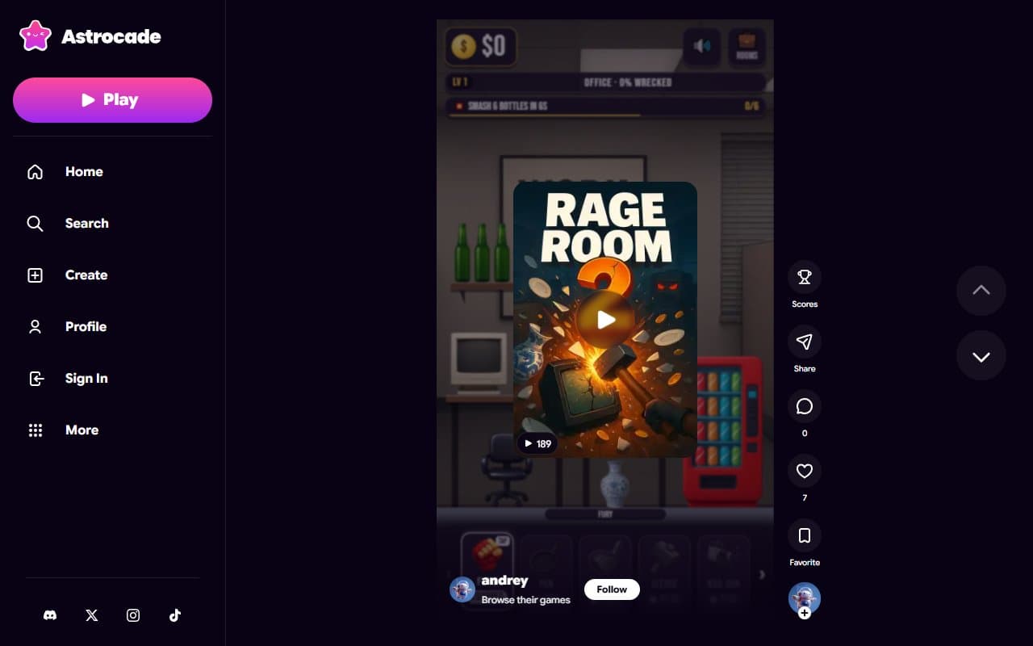Click the creator avatar with plus badge

805,600
